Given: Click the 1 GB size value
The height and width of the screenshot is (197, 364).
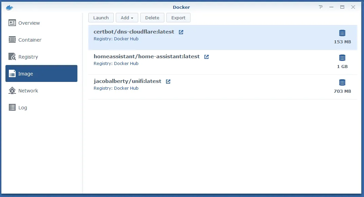Looking at the screenshot, I should click(342, 67).
